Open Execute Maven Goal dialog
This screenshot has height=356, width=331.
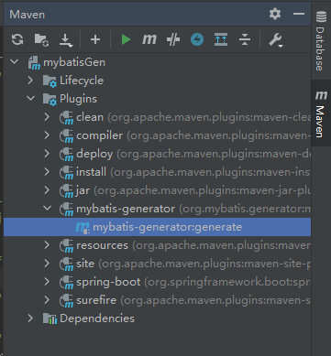click(x=149, y=39)
